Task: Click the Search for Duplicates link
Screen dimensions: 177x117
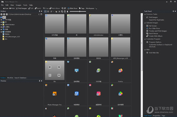Action: click(x=156, y=20)
